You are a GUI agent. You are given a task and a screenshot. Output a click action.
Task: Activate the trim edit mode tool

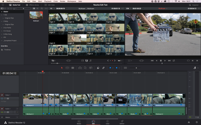point(67,68)
